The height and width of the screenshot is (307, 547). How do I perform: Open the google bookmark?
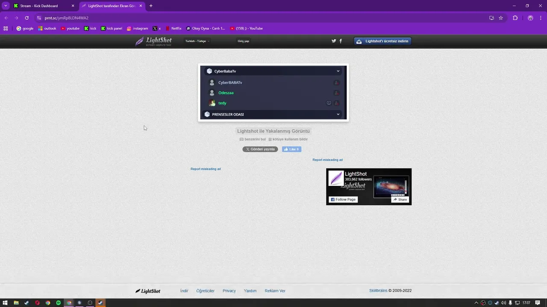tap(25, 29)
